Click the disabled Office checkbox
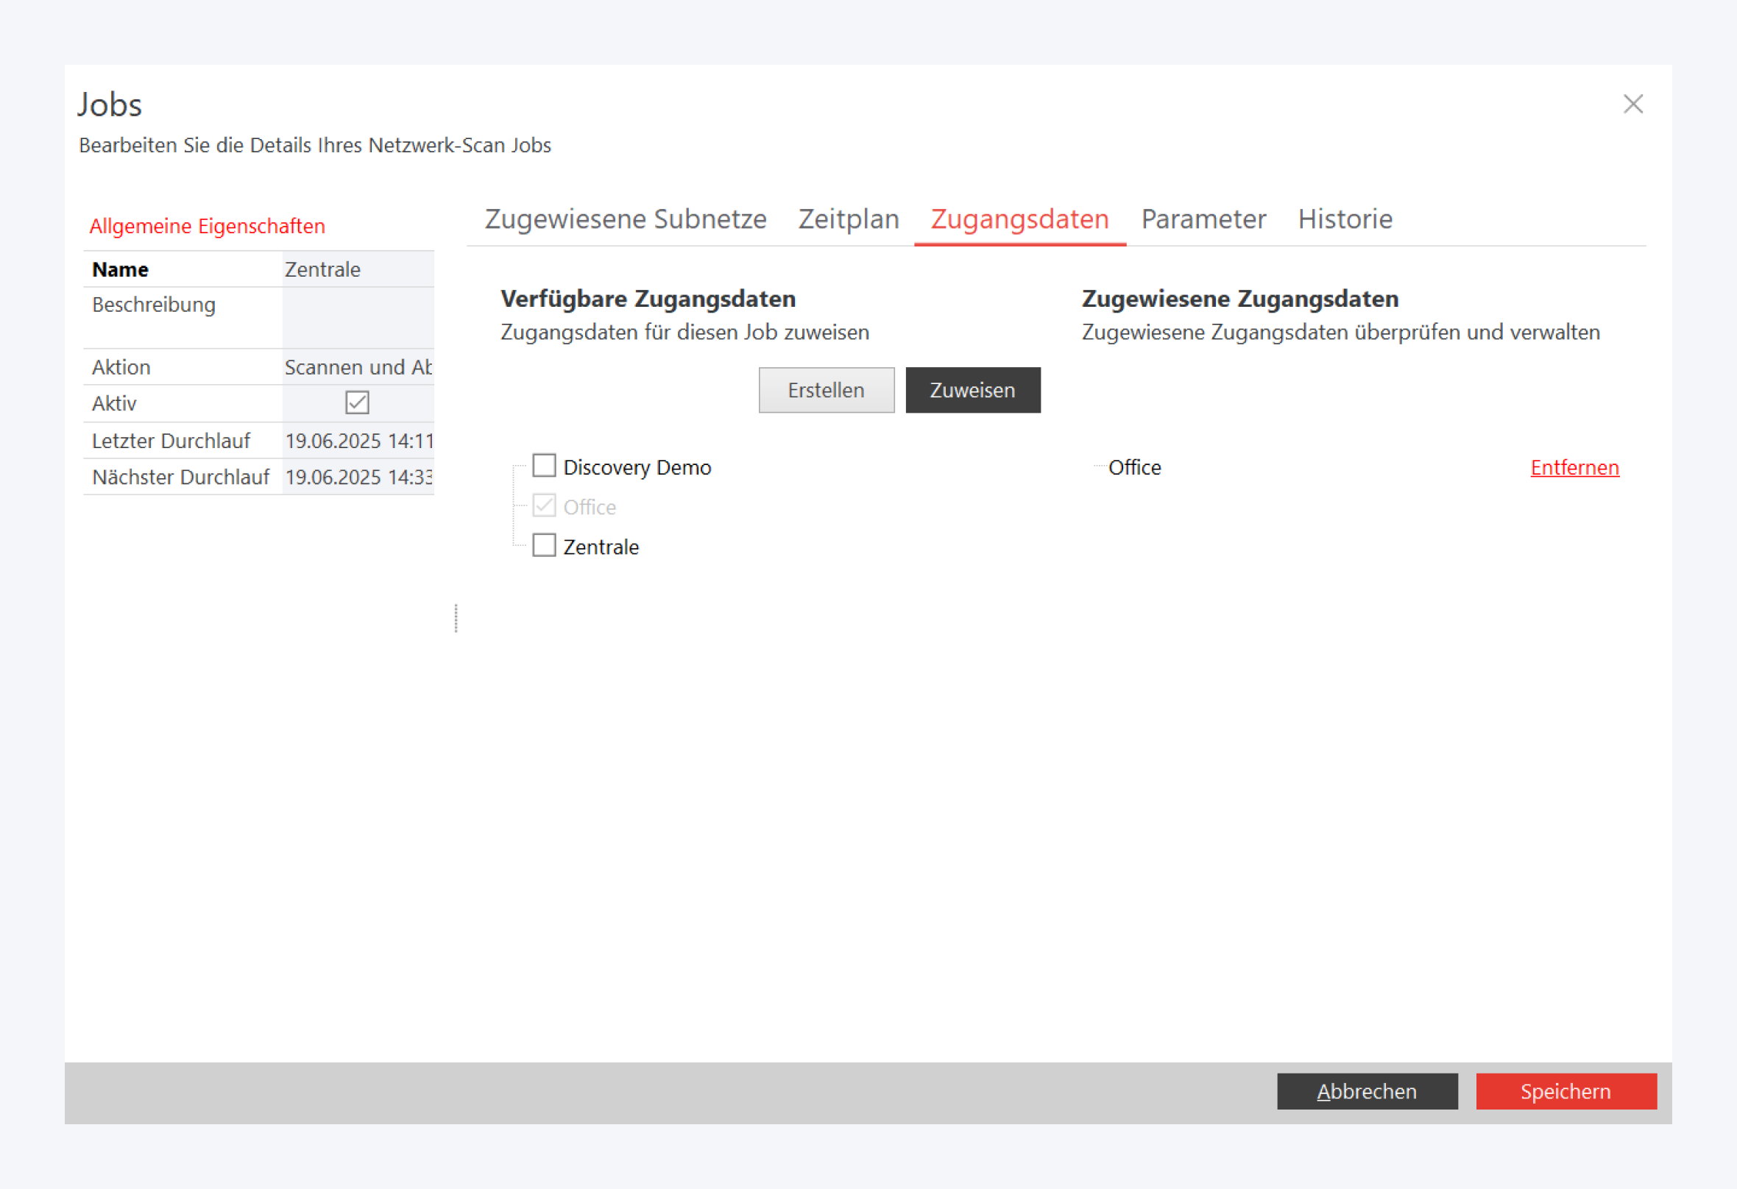Screen dimensions: 1737x1189 (544, 507)
